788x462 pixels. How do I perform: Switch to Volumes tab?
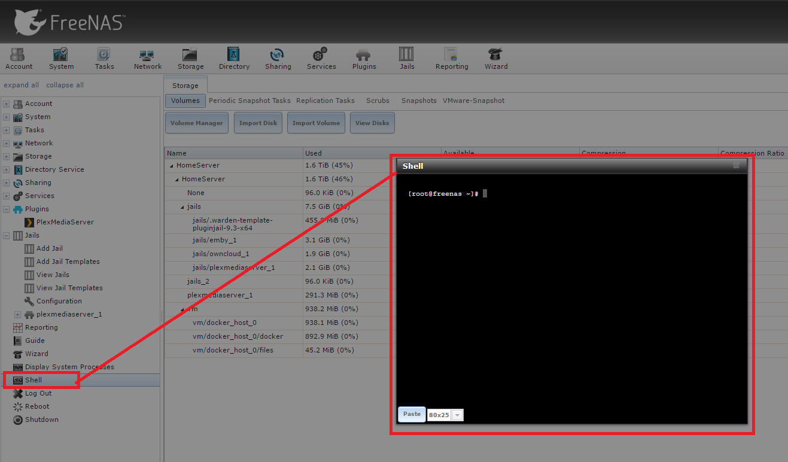pyautogui.click(x=185, y=101)
